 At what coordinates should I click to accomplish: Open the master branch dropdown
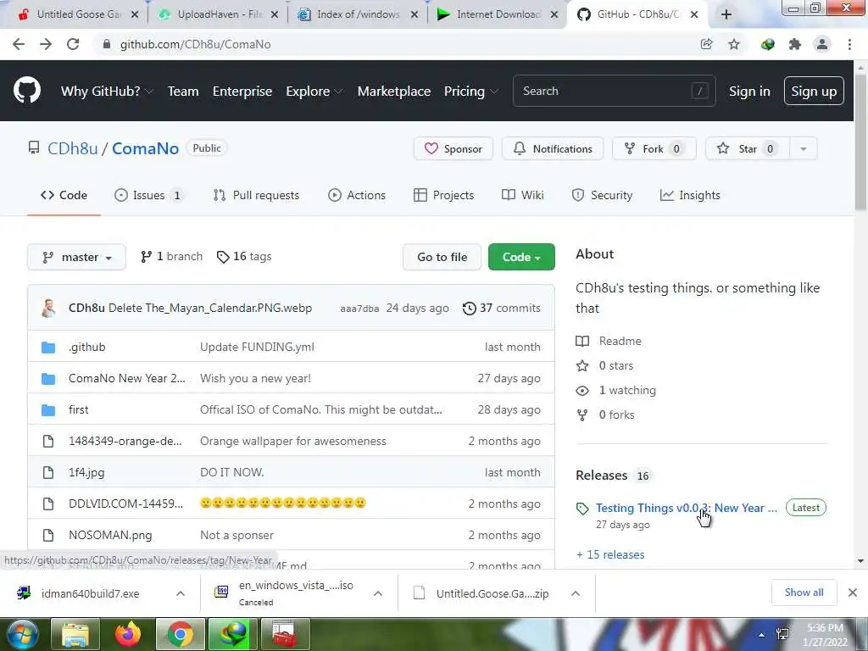pos(76,257)
